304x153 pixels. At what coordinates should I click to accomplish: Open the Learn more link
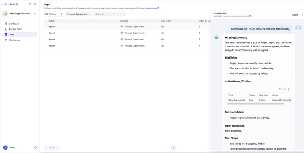click(x=152, y=8)
